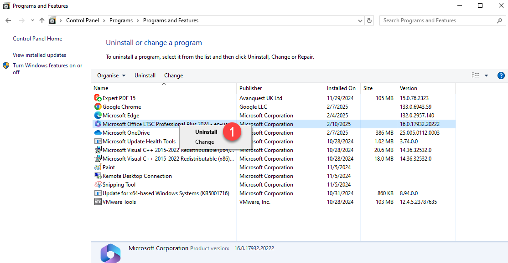Image resolution: width=508 pixels, height=263 pixels.
Task: Click the refresh button in address bar
Action: (x=369, y=20)
